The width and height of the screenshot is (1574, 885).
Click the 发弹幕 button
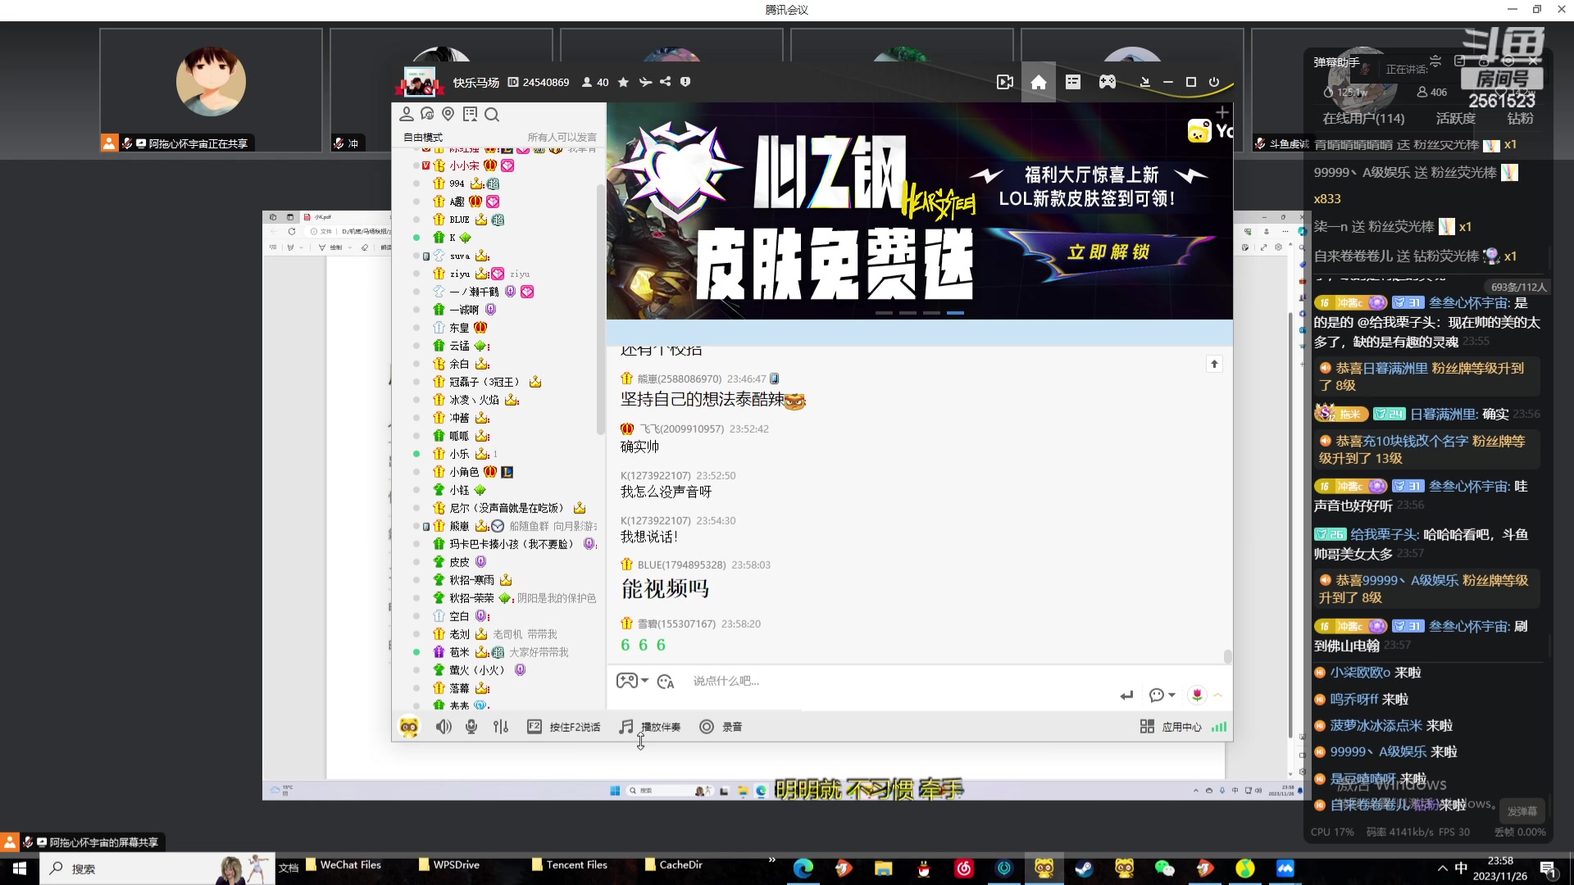point(1523,811)
